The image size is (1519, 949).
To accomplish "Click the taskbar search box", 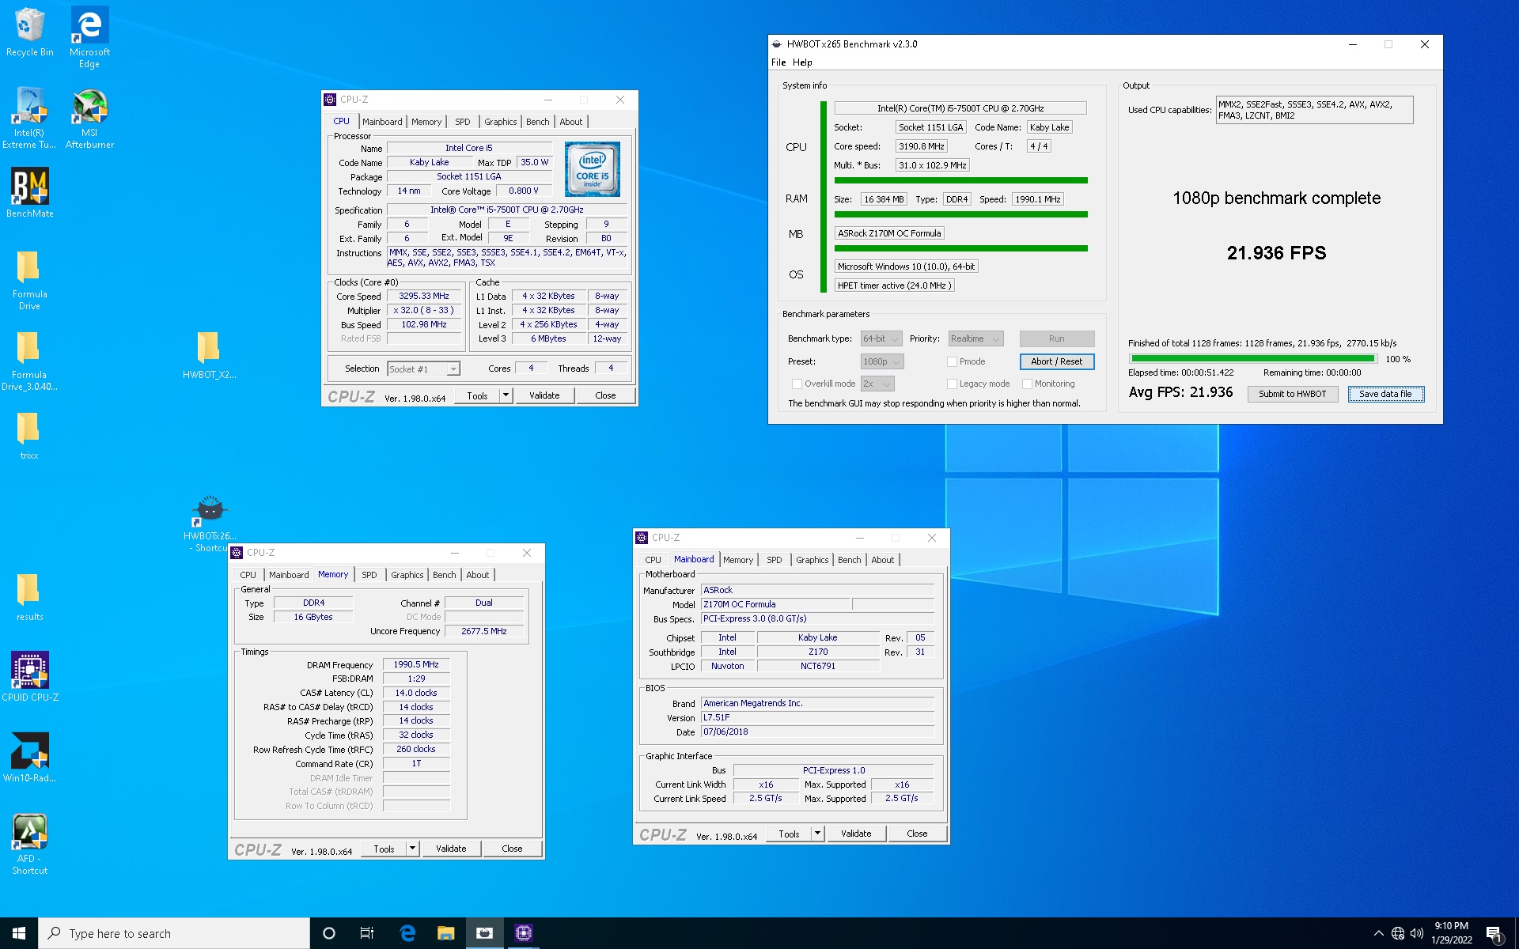I will (x=174, y=933).
